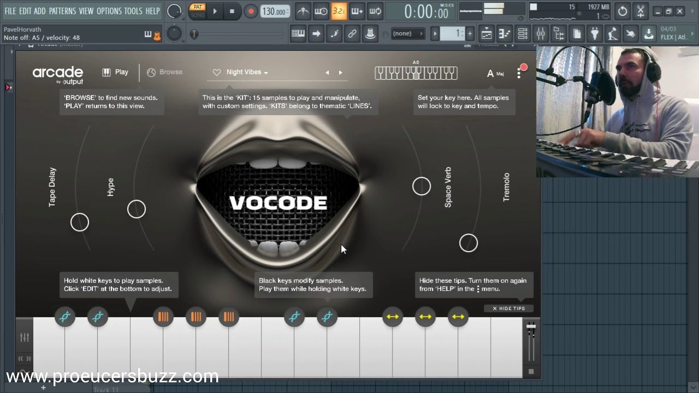Adjust the main volume knob

coord(174,11)
